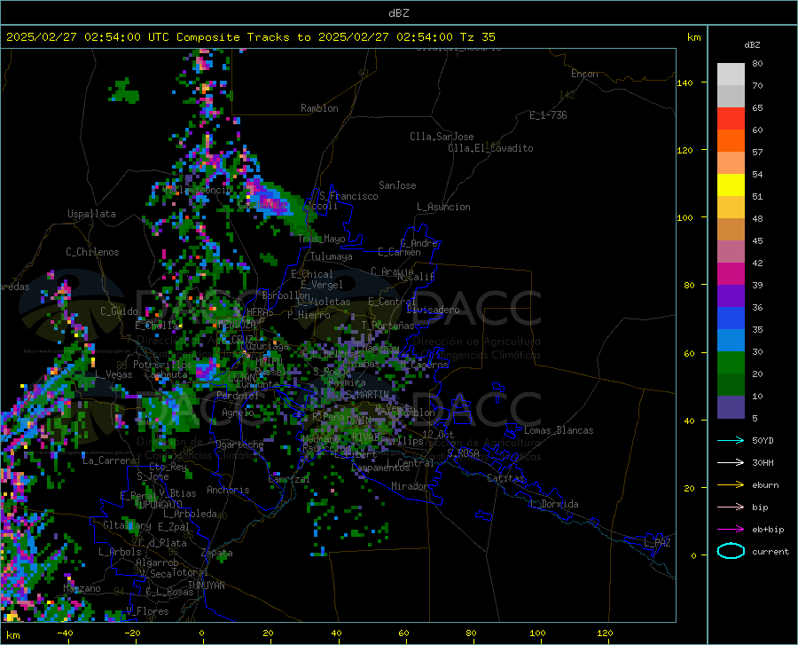Click the Mirador map label
This screenshot has width=798, height=645.
click(x=409, y=486)
